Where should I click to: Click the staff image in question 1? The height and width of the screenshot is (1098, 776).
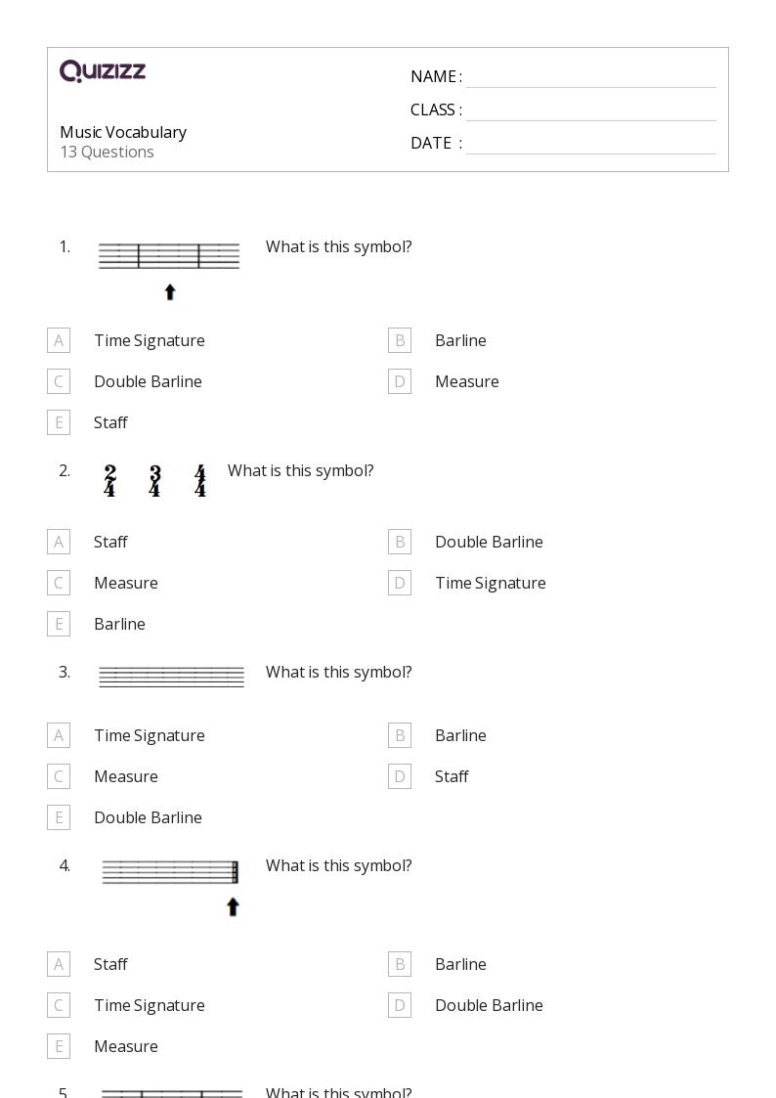pos(169,256)
